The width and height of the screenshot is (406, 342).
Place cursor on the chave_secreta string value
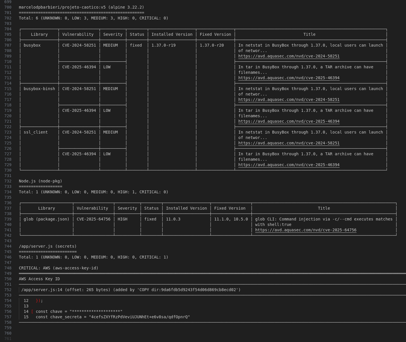tap(139, 317)
